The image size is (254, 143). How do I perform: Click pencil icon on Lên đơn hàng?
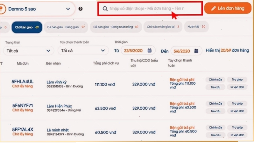coord(214,8)
